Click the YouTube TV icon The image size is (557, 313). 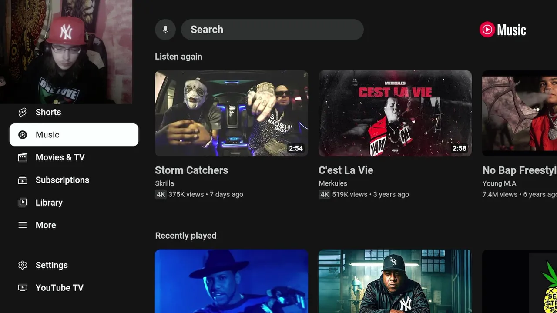[23, 288]
